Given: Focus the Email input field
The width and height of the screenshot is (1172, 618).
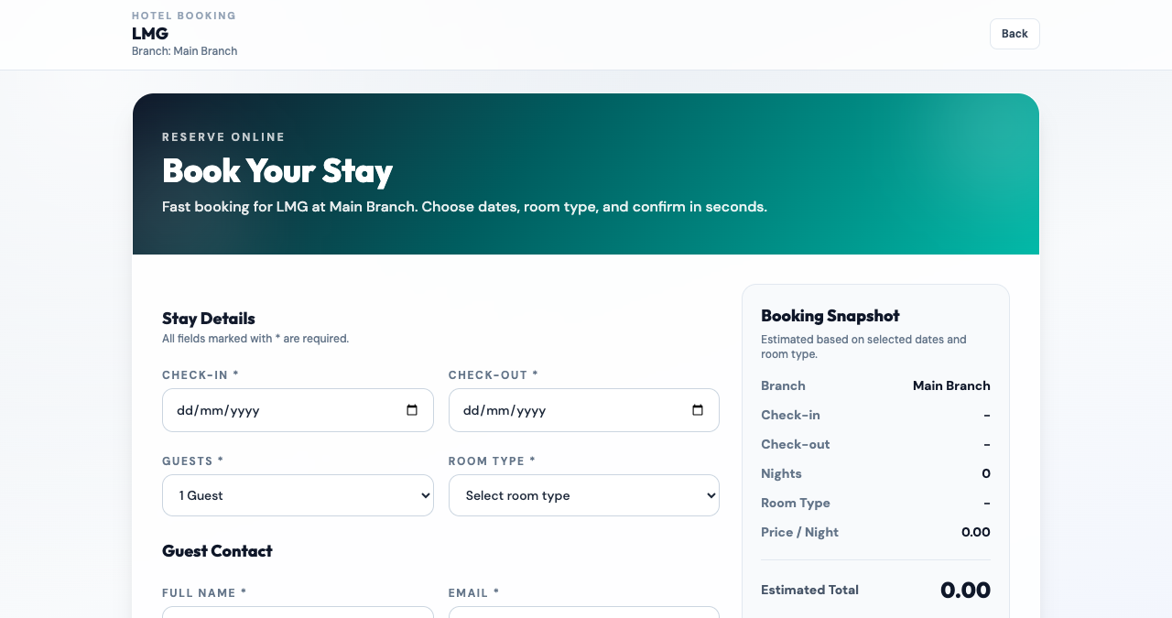Looking at the screenshot, I should [x=583, y=612].
